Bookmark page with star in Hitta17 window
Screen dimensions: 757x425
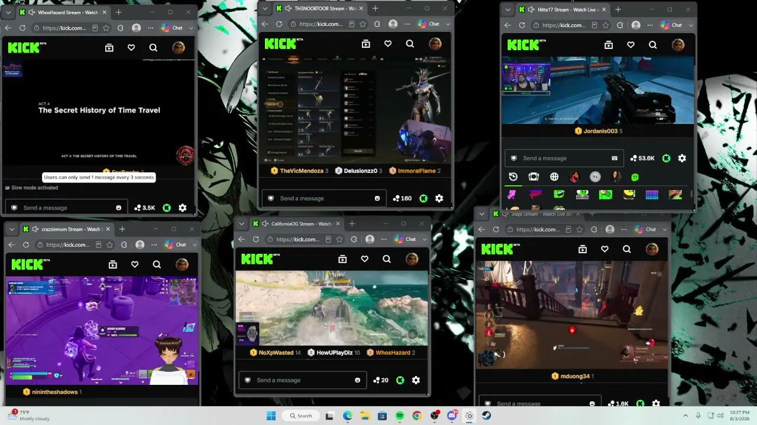click(606, 25)
